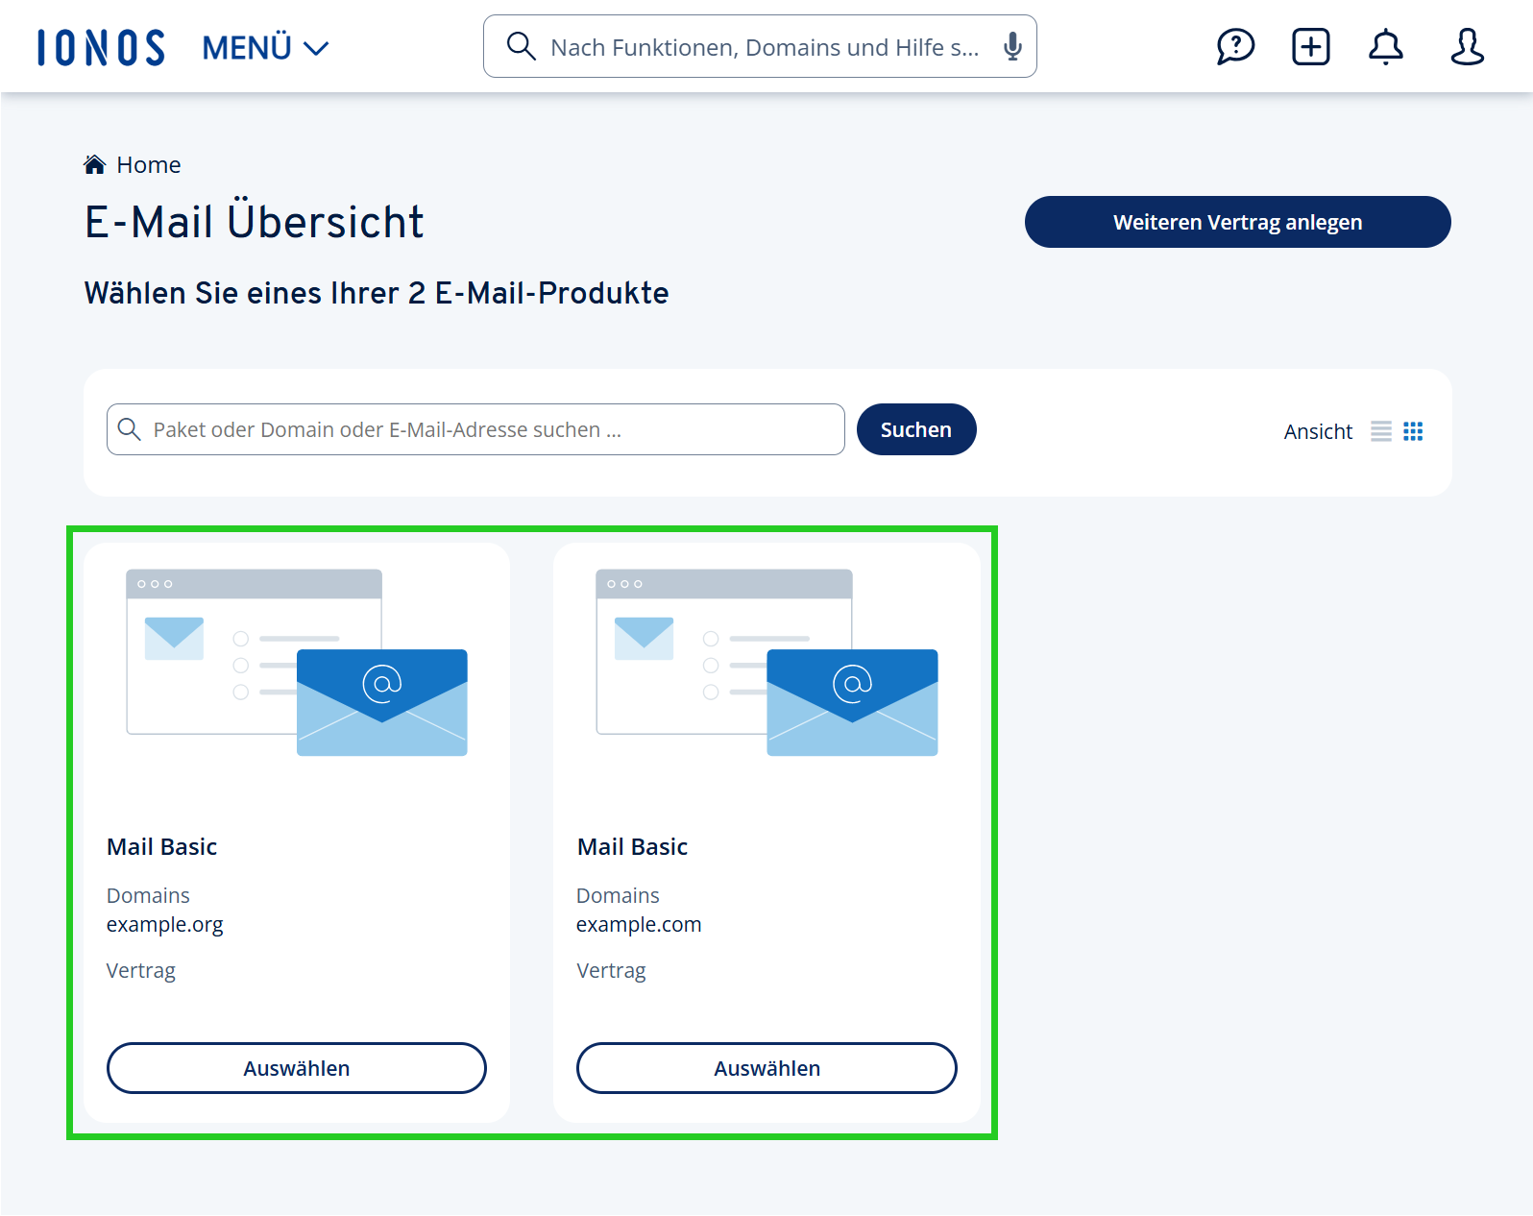Click Mail Basic title of example.com card
This screenshot has width=1533, height=1216.
pos(632,847)
